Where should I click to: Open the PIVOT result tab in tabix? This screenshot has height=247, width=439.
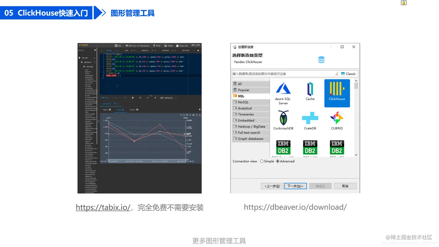[134, 110]
